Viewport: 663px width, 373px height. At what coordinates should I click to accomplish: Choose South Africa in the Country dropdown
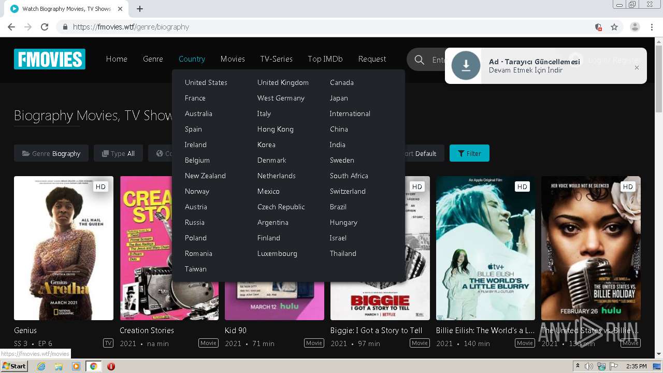(x=349, y=176)
